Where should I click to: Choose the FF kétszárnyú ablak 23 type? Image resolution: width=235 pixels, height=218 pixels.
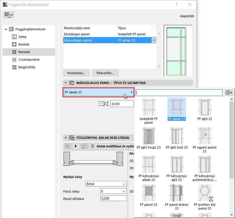point(149,168)
